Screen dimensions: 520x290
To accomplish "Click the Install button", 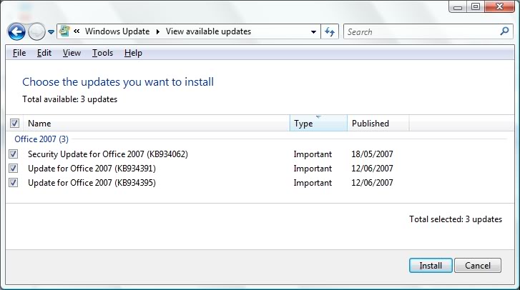I will 430,266.
